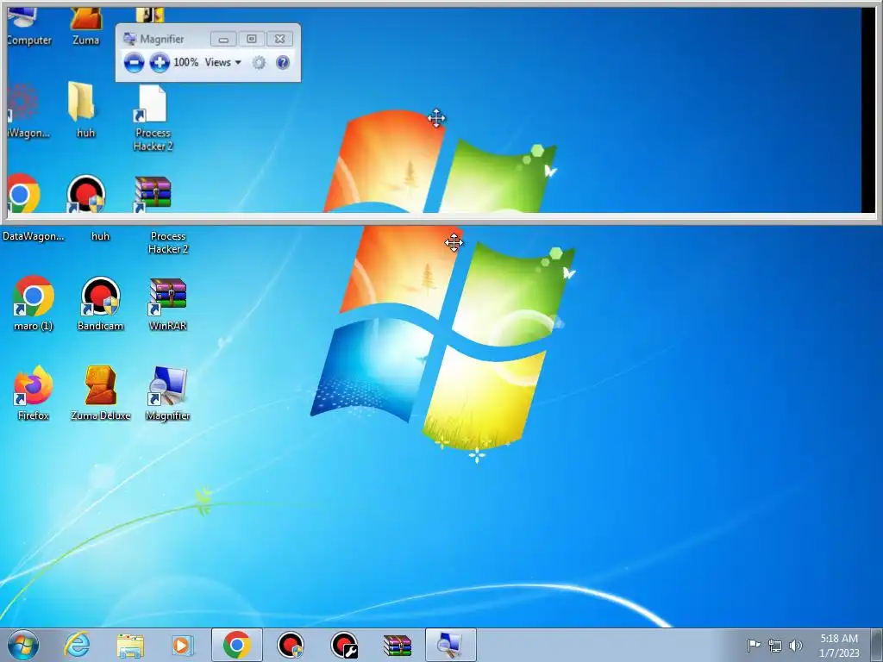Click the Magnifier Help question mark icon

(x=283, y=62)
